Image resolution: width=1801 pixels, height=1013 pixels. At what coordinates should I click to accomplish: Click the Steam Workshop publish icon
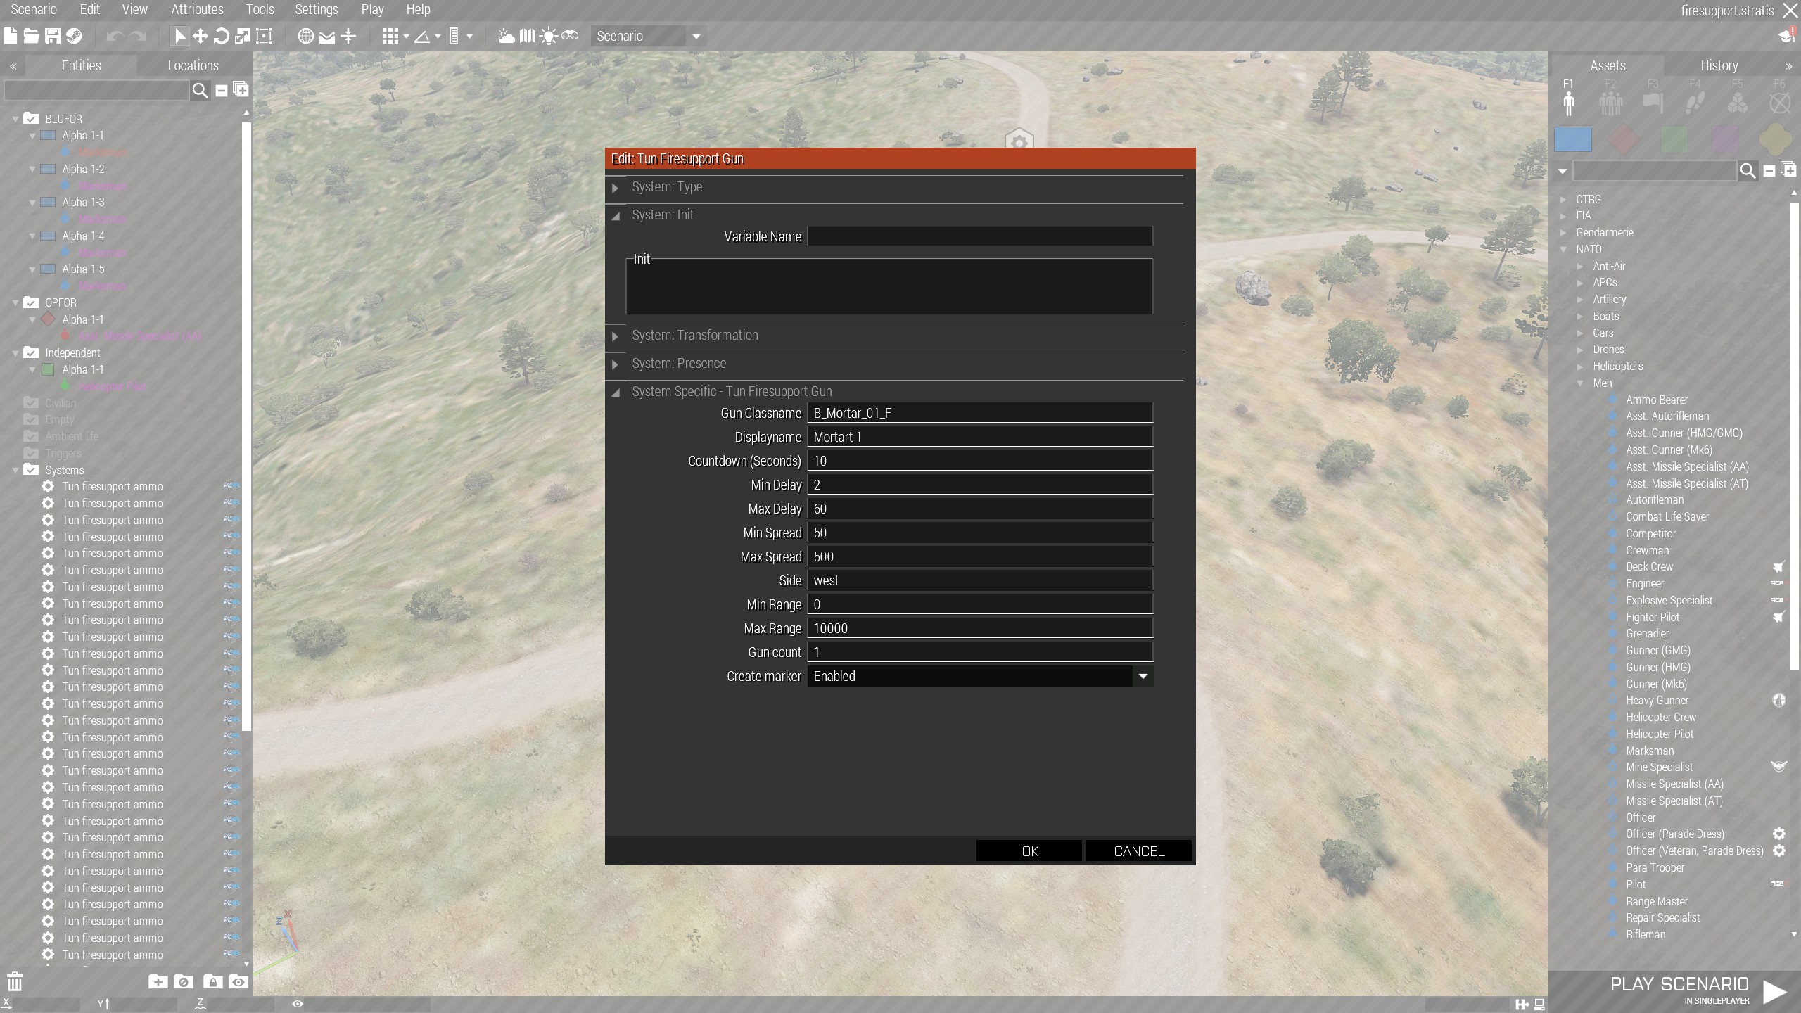point(74,36)
